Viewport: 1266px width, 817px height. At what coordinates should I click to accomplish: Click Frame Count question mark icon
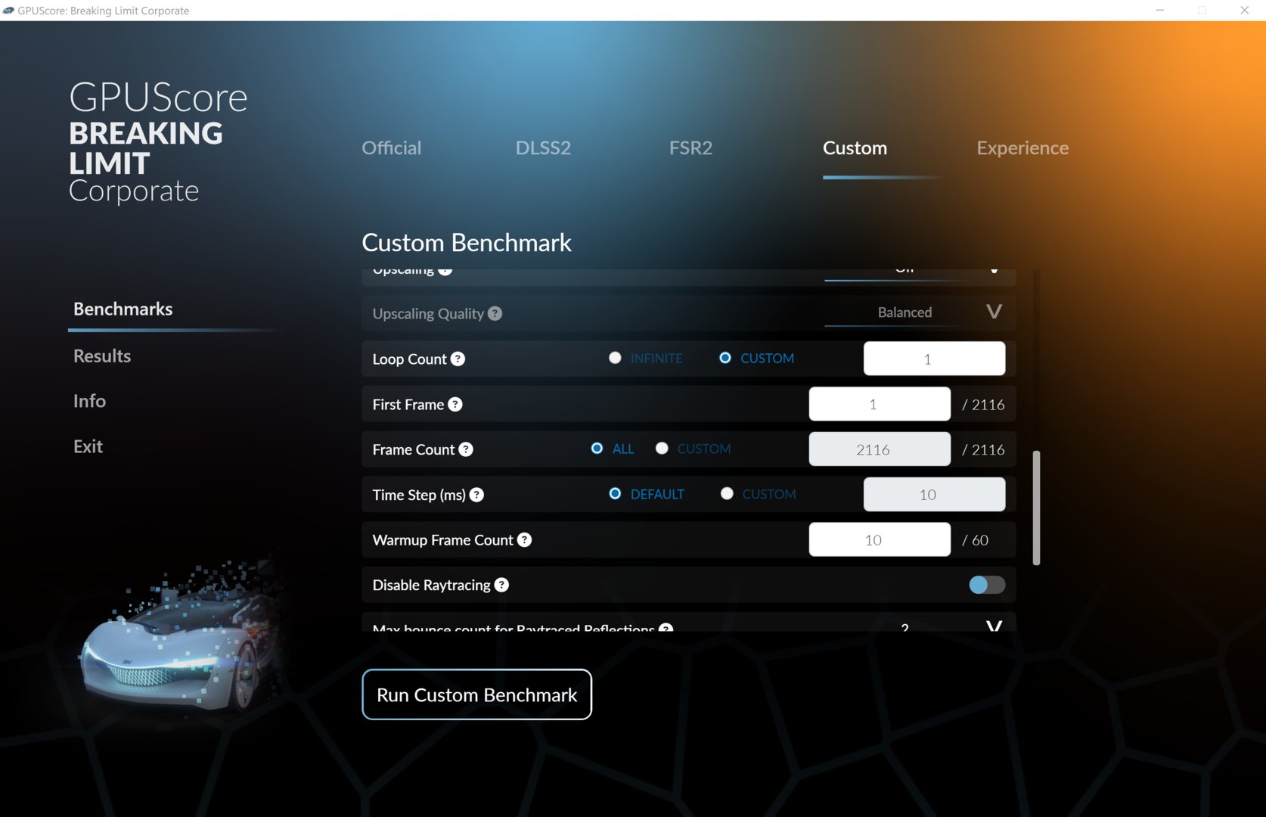pyautogui.click(x=466, y=449)
